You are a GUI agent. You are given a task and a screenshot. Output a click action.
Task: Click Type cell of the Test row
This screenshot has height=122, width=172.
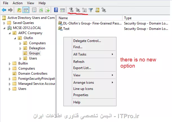[146, 29]
